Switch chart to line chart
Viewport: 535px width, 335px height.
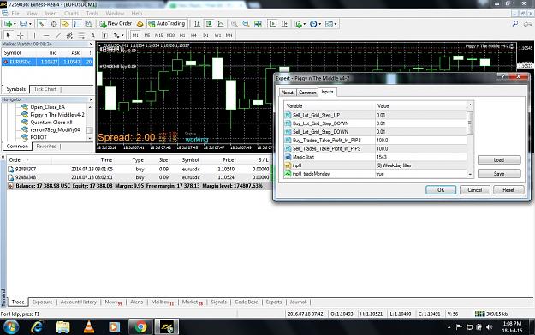(221, 24)
